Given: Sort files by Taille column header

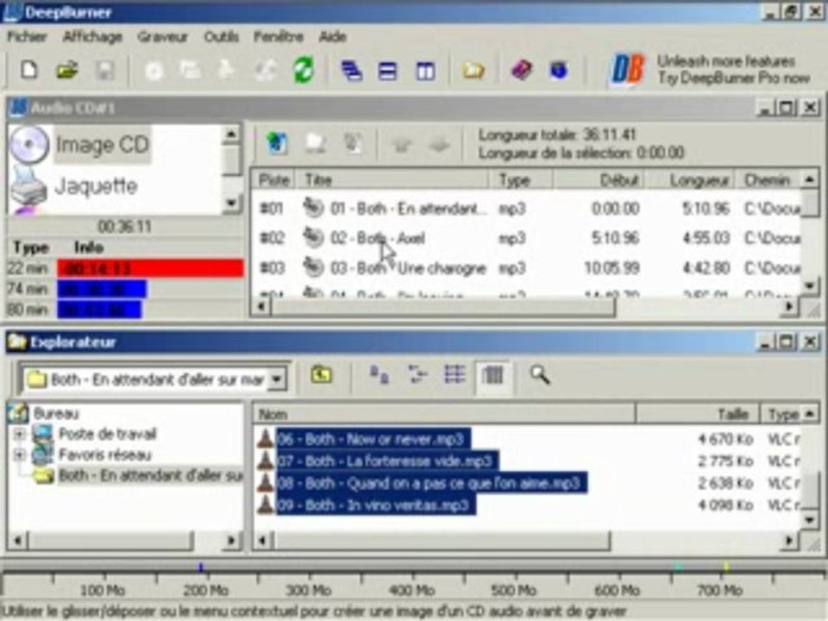Looking at the screenshot, I should (x=698, y=414).
